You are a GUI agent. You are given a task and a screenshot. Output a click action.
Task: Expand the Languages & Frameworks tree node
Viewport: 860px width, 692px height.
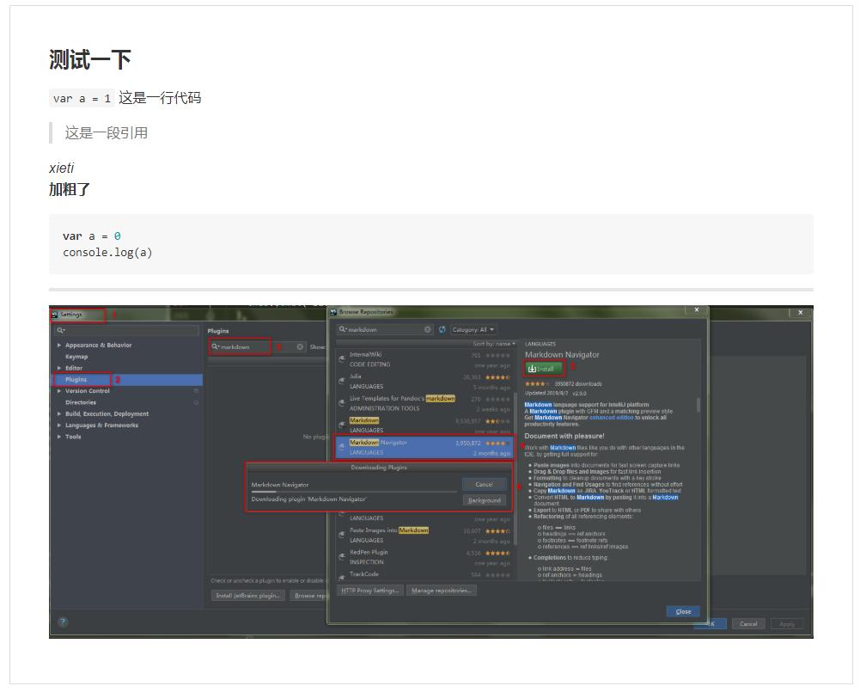click(58, 426)
